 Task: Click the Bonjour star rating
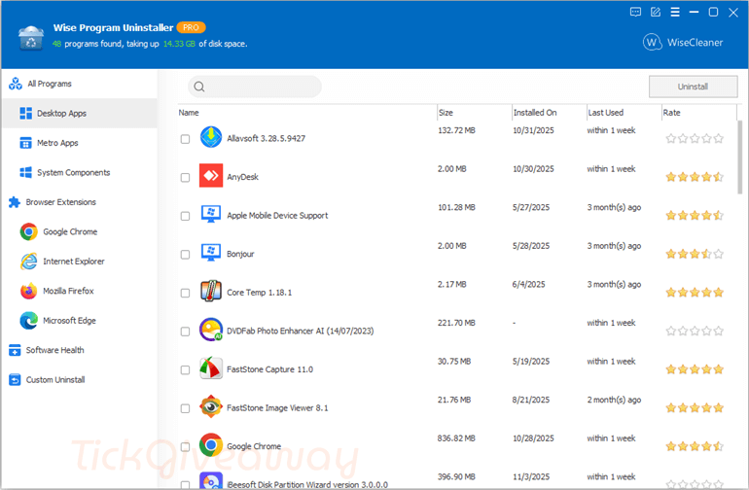pos(695,254)
